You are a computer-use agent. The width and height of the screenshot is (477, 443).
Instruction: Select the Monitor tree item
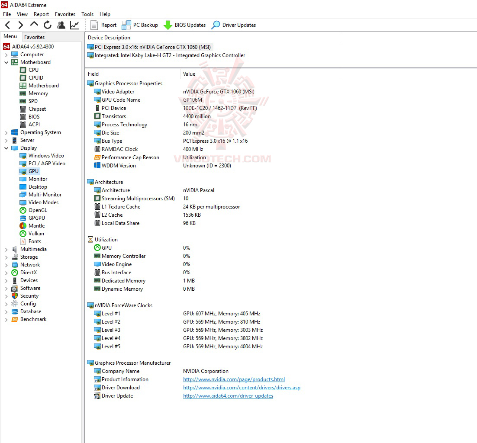coord(34,179)
